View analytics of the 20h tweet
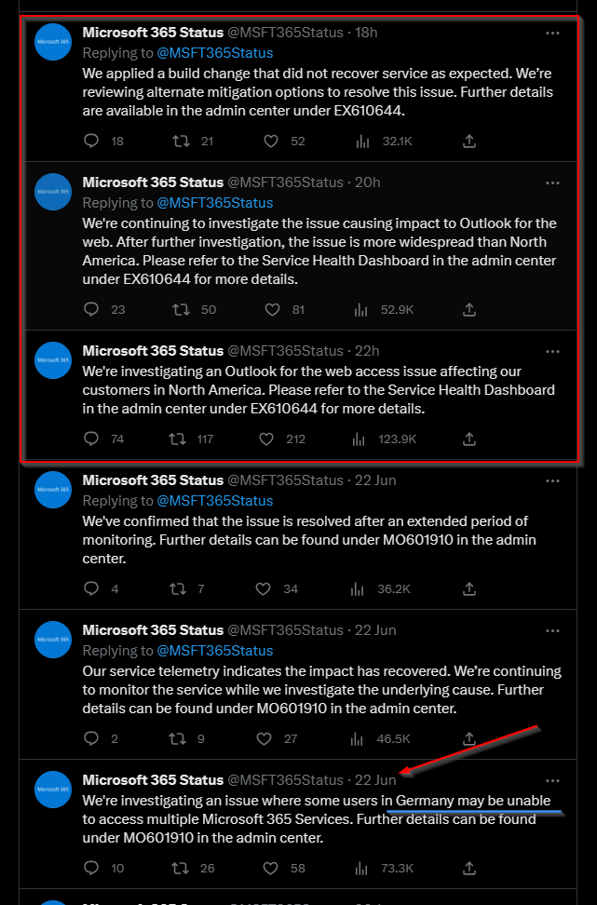This screenshot has width=597, height=905. click(363, 309)
